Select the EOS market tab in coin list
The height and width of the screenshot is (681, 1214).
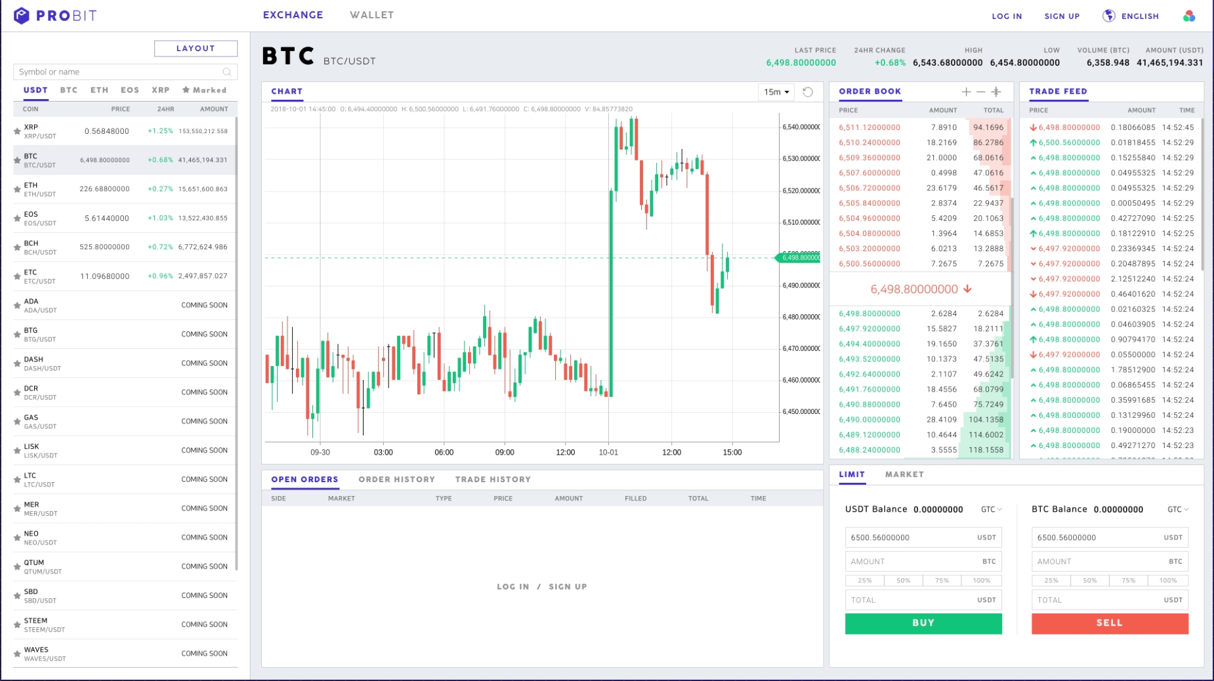(x=130, y=90)
